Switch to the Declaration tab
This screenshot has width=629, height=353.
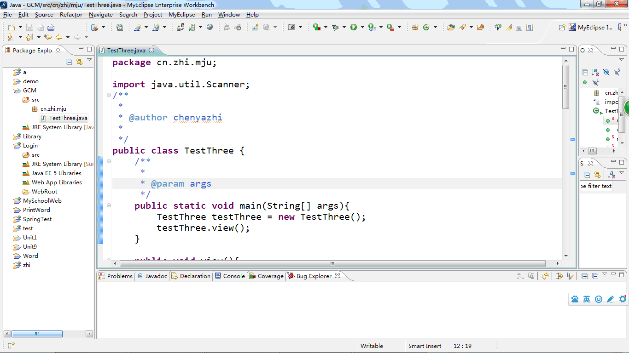tap(191, 276)
